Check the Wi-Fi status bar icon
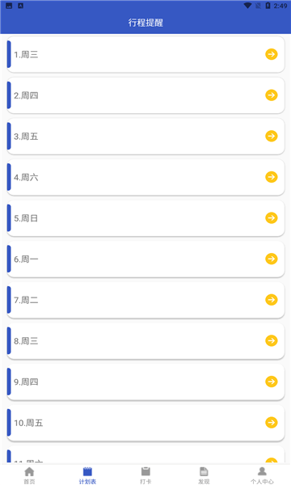This screenshot has height=485, width=291. pos(247,6)
